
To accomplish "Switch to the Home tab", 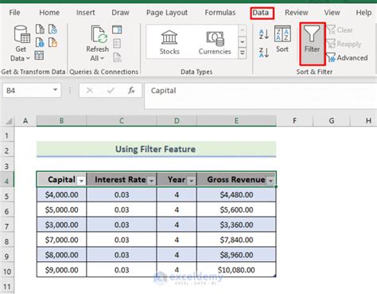I will pos(49,13).
